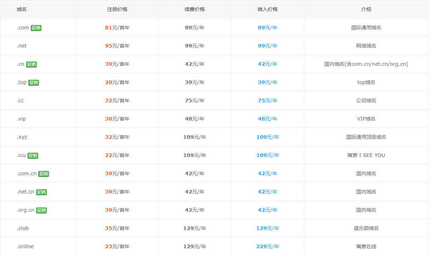Select the .xyz domain name

tap(22, 137)
